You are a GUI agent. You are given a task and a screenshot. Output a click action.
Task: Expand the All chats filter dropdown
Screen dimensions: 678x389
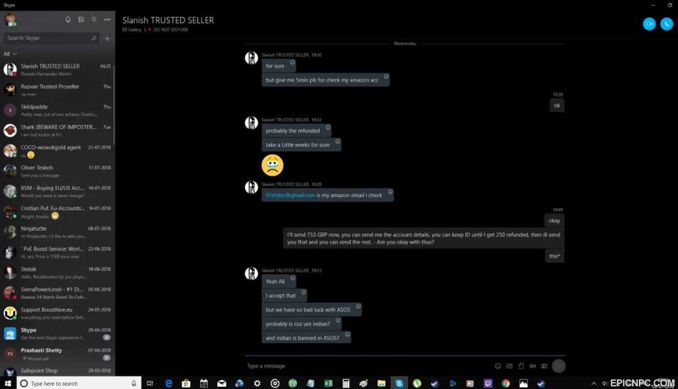tap(10, 54)
